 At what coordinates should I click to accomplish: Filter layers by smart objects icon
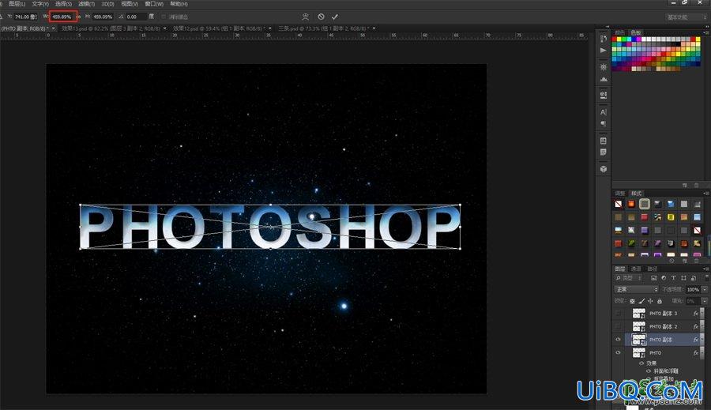[694, 278]
